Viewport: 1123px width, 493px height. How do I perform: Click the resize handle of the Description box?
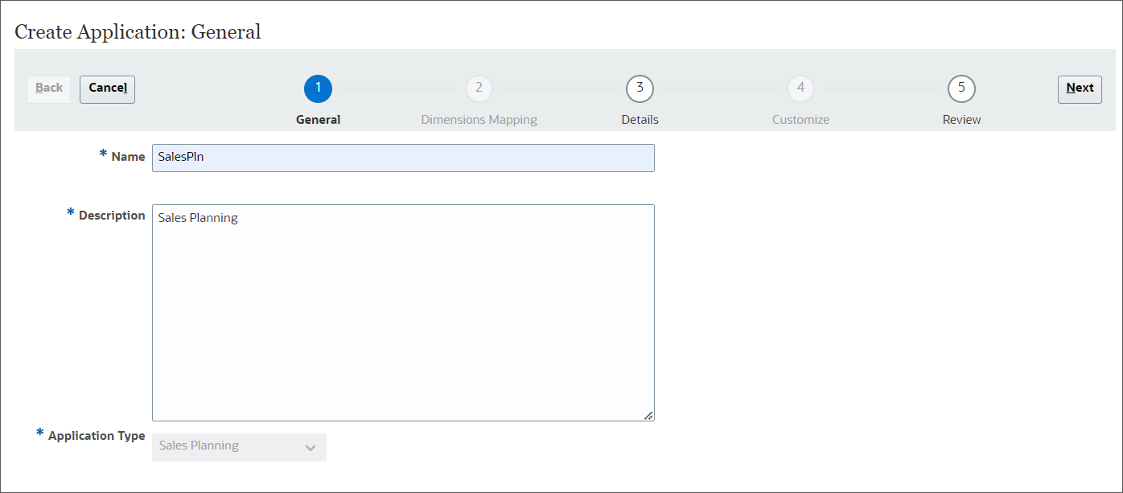tap(648, 415)
